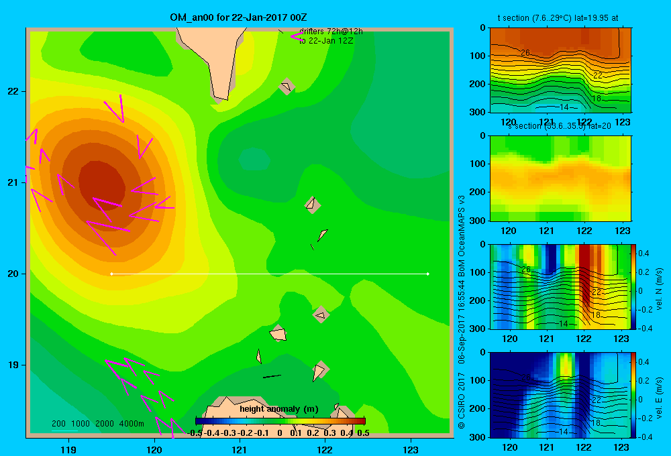
Task: Click the left endpoint of the white section line
Action: (111, 274)
